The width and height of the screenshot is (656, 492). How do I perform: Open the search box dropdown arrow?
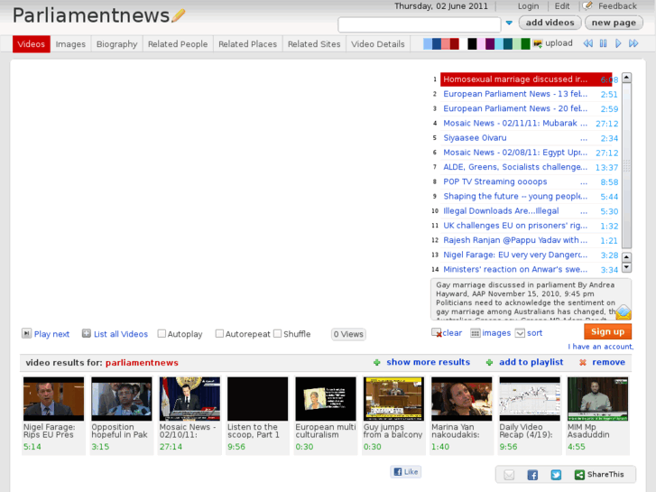[509, 23]
